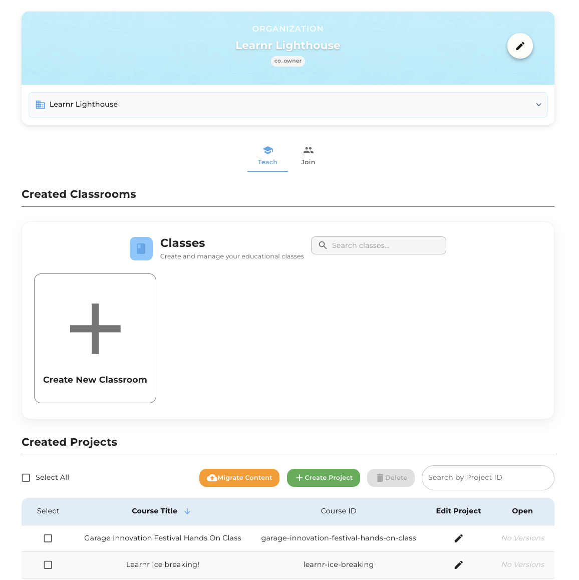
Task: Check the Learnr Ice breaking row checkbox
Action: coord(48,564)
